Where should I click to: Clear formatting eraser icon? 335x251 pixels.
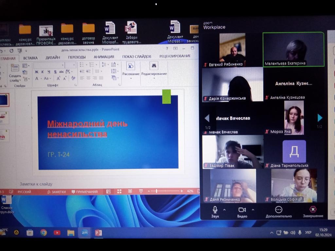click(x=73, y=78)
